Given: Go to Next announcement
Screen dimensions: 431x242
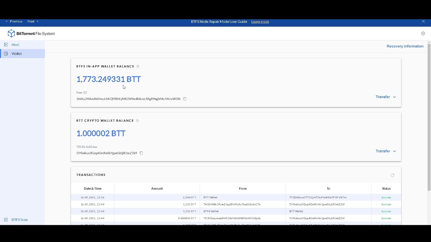Looking at the screenshot, I should pos(33,22).
